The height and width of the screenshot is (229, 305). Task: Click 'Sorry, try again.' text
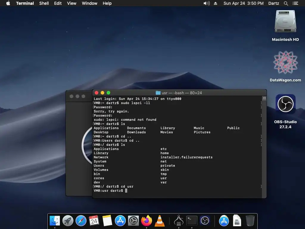coord(111,111)
